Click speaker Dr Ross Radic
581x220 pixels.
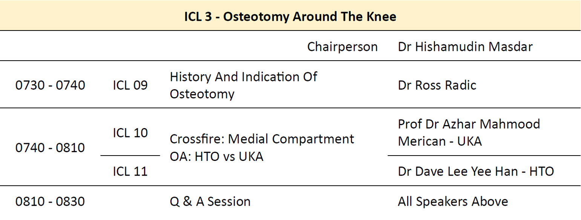coord(437,85)
